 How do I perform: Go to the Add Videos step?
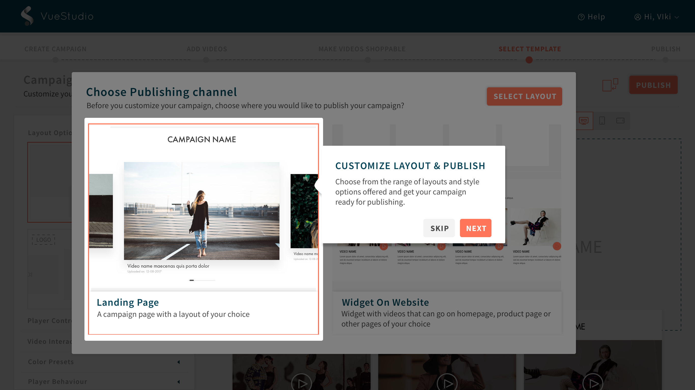[x=207, y=49]
